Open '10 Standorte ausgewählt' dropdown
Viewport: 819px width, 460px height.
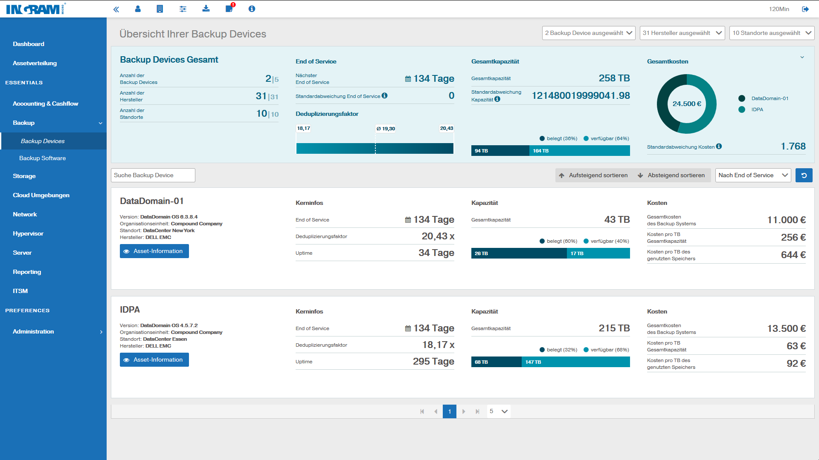coord(772,33)
